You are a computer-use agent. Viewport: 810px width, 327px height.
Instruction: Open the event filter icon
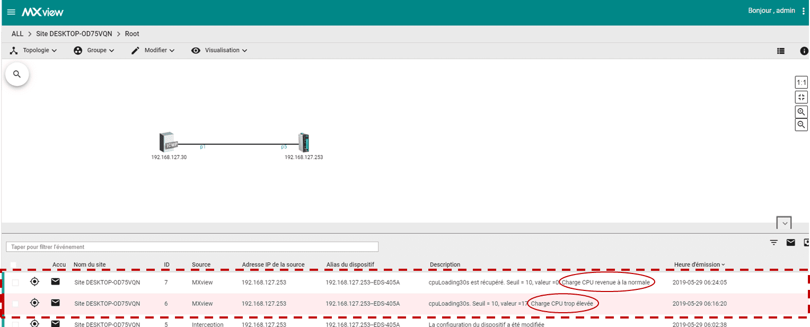(774, 243)
